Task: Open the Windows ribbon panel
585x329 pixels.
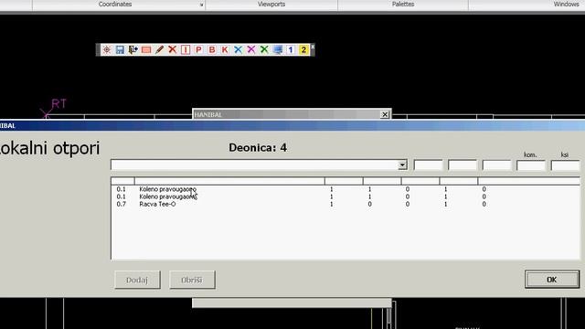Action: [x=566, y=4]
